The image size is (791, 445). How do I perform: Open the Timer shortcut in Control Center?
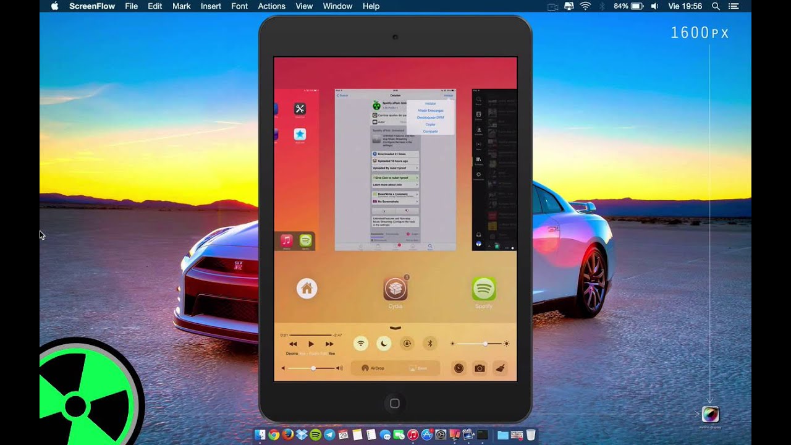pos(459,368)
